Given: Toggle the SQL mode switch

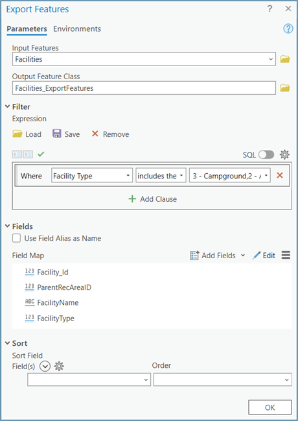Looking at the screenshot, I should pyautogui.click(x=266, y=154).
